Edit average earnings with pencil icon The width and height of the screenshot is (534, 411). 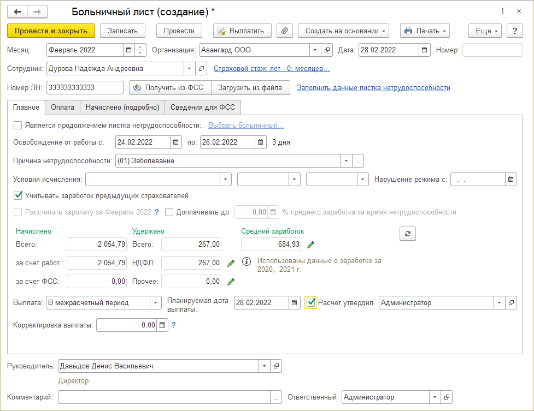[x=311, y=245]
